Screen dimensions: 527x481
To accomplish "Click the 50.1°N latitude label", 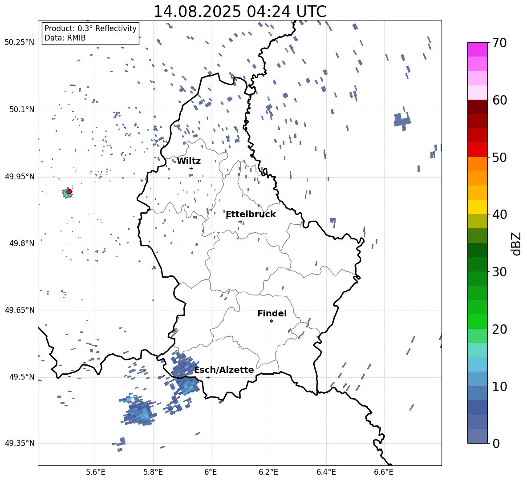I will click(x=22, y=110).
